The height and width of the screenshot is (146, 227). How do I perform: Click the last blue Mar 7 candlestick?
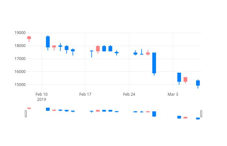click(198, 84)
